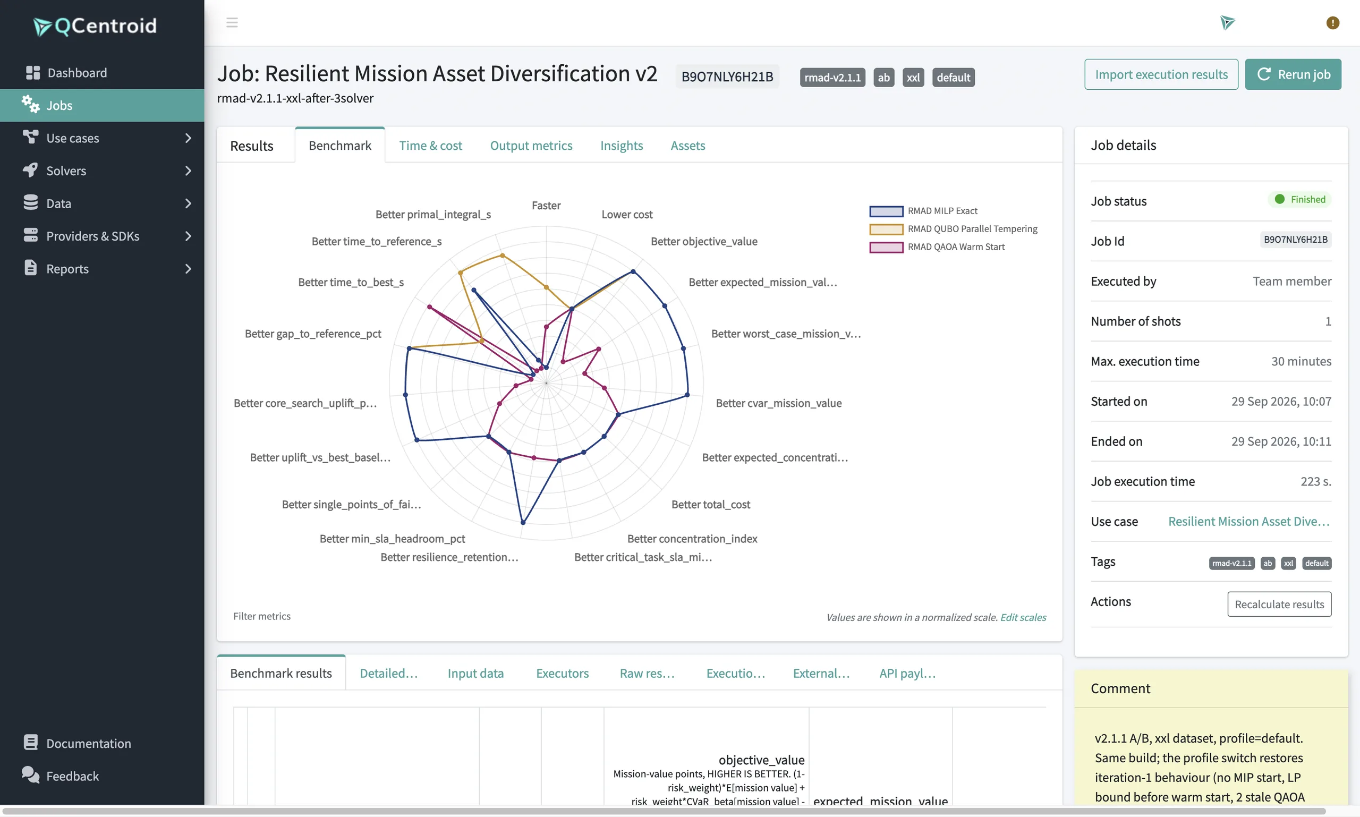Open the Edit scales link
The width and height of the screenshot is (1360, 817).
tap(1023, 617)
